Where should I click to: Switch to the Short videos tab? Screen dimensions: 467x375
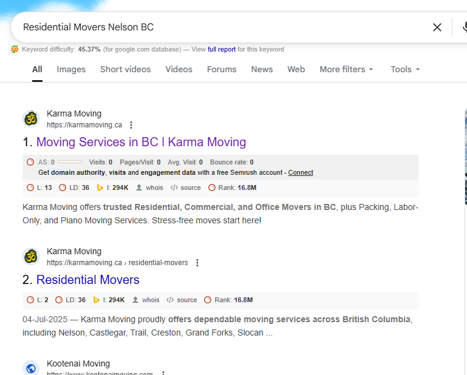(x=125, y=69)
